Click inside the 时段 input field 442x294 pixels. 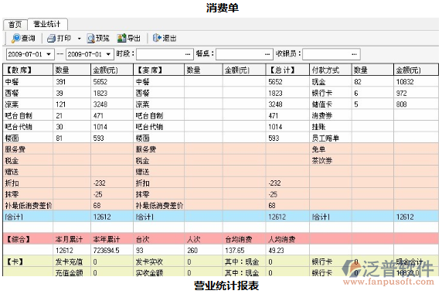point(165,54)
